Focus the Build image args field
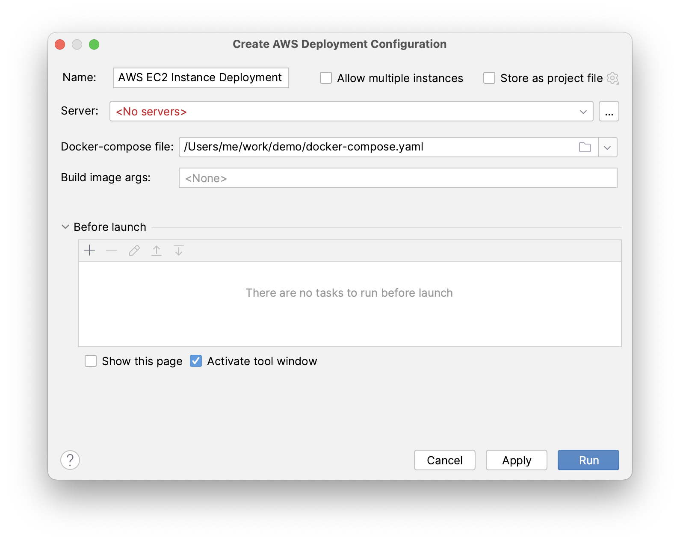Image resolution: width=680 pixels, height=543 pixels. (x=398, y=178)
